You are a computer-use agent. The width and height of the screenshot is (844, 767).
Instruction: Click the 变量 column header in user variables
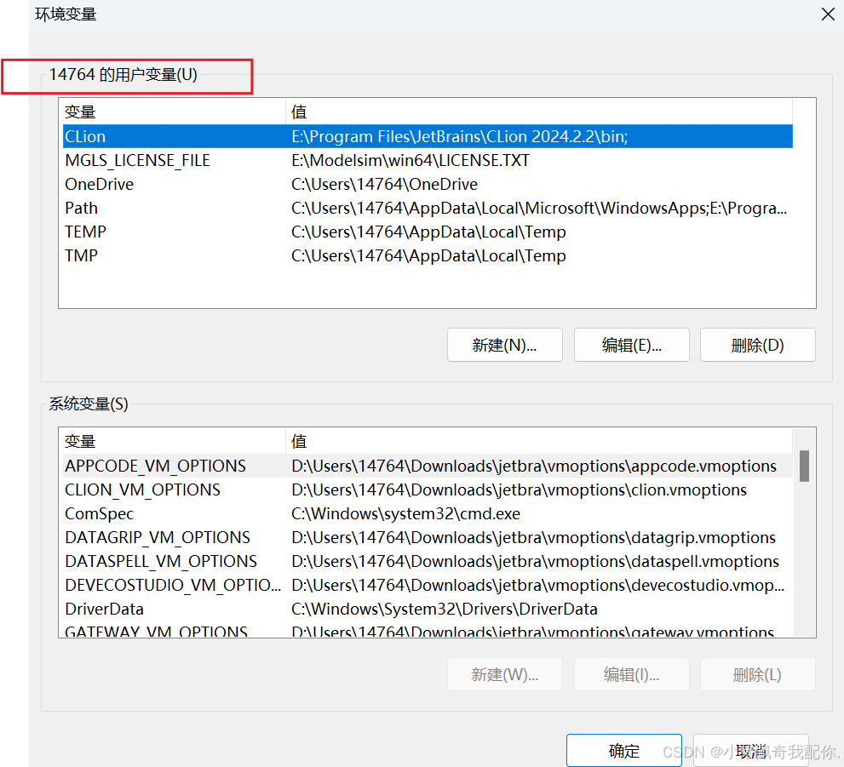click(x=79, y=112)
